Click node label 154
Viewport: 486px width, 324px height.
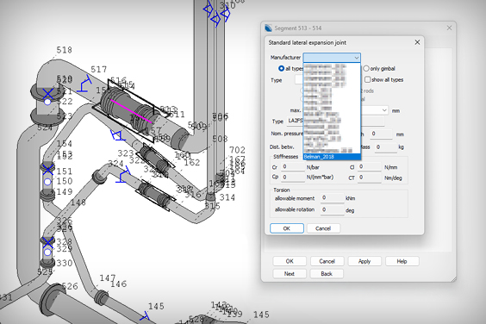pyautogui.click(x=64, y=144)
